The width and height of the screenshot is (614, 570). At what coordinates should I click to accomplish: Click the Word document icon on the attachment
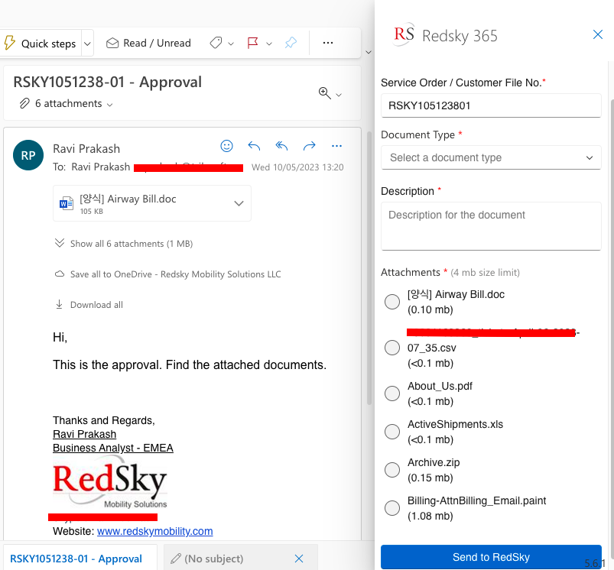point(67,203)
